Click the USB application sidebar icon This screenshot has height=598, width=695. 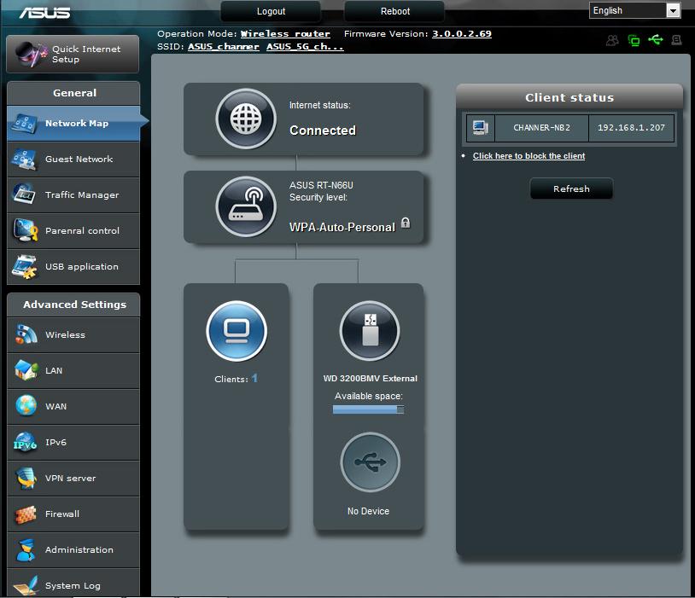pyautogui.click(x=25, y=266)
